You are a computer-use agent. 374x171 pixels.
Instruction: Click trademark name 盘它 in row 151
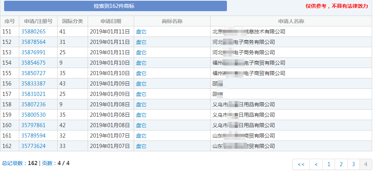[x=141, y=32]
